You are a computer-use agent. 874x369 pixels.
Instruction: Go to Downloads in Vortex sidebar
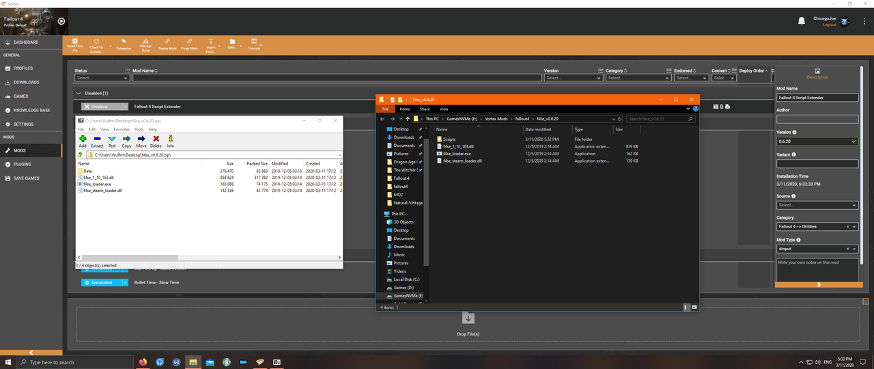coord(31,82)
